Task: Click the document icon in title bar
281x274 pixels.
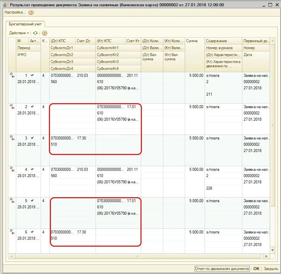Action: 5,5
